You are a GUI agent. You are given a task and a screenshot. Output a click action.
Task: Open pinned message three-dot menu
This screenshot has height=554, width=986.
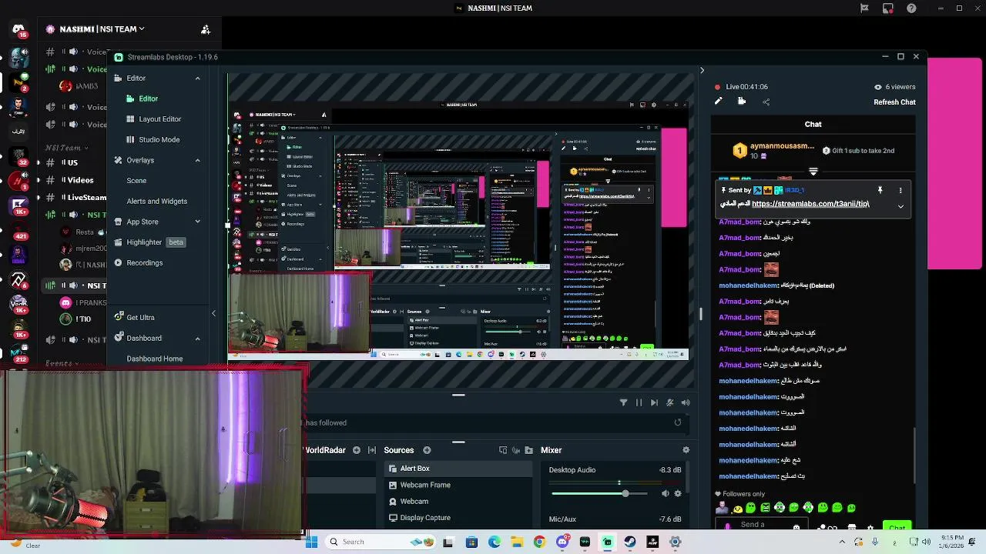coord(900,190)
